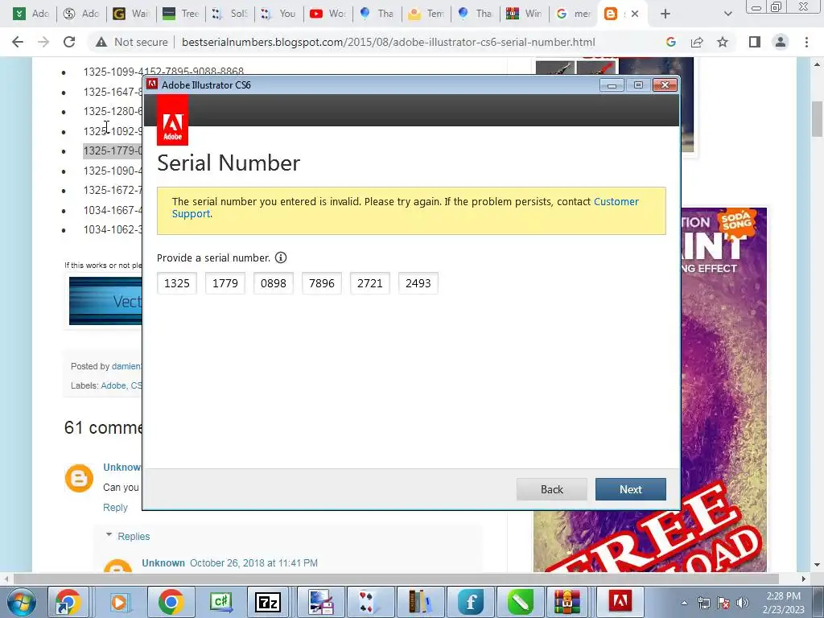Open the Action Center flag icon in the tray
Screen dimensions: 824x618
point(723,602)
